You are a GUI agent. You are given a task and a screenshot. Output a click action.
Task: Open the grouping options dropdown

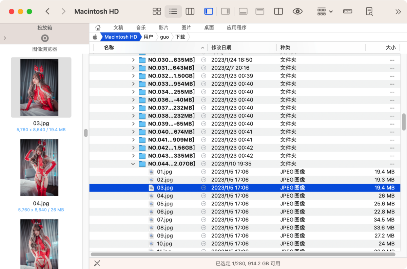tap(325, 12)
